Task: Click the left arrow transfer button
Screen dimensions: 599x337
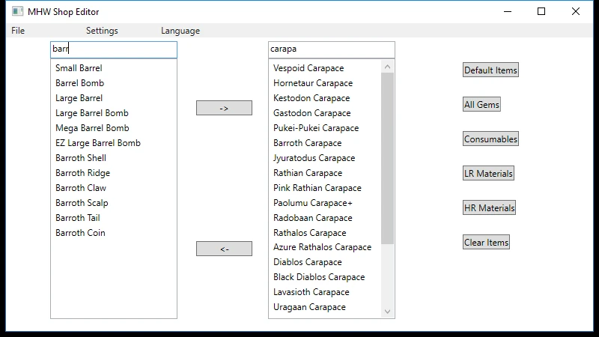Action: click(224, 249)
